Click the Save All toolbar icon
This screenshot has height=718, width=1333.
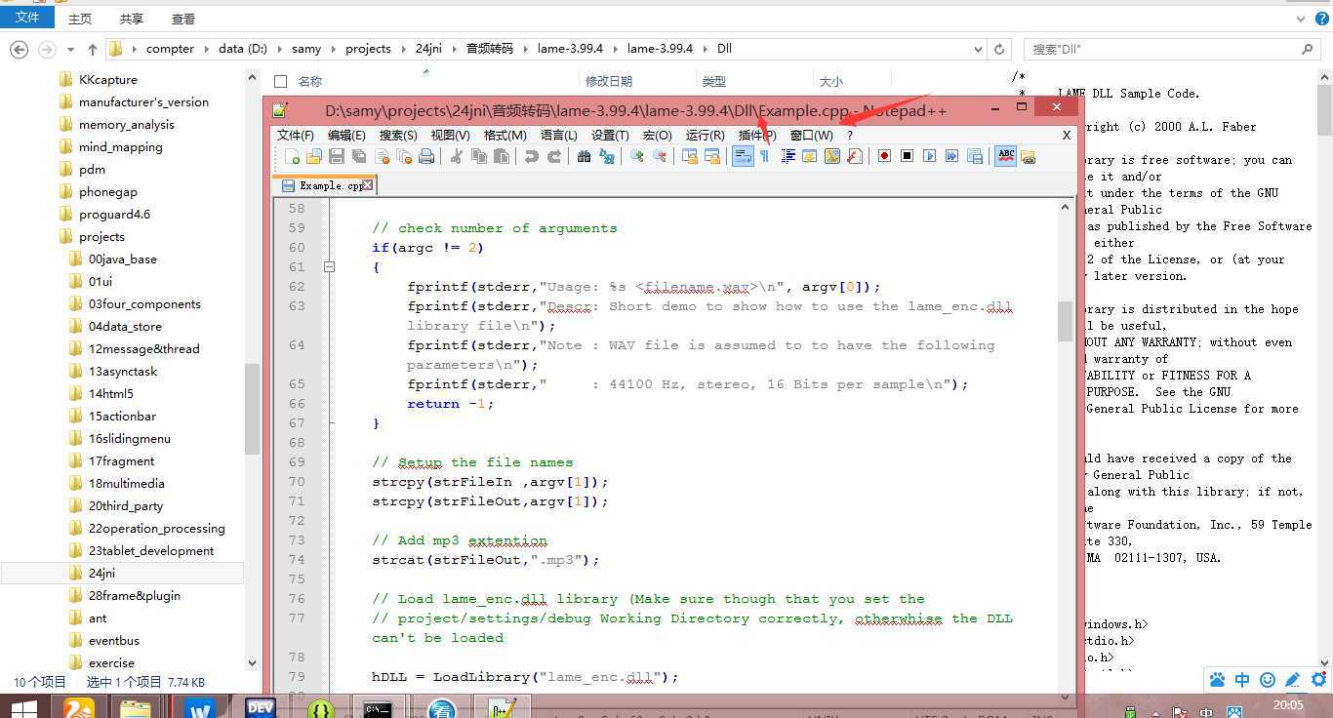(x=359, y=156)
